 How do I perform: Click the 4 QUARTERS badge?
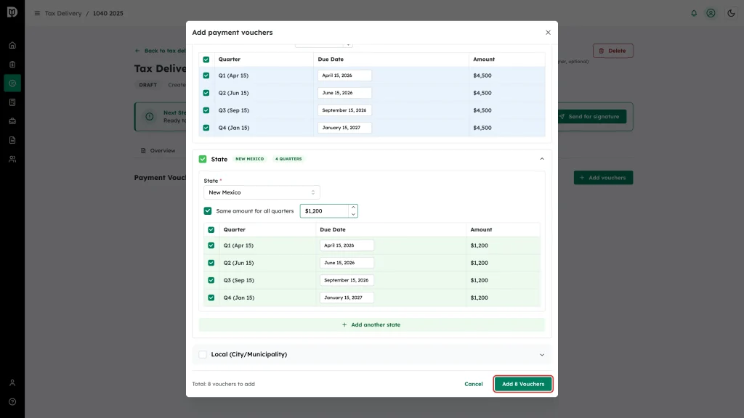tap(288, 159)
